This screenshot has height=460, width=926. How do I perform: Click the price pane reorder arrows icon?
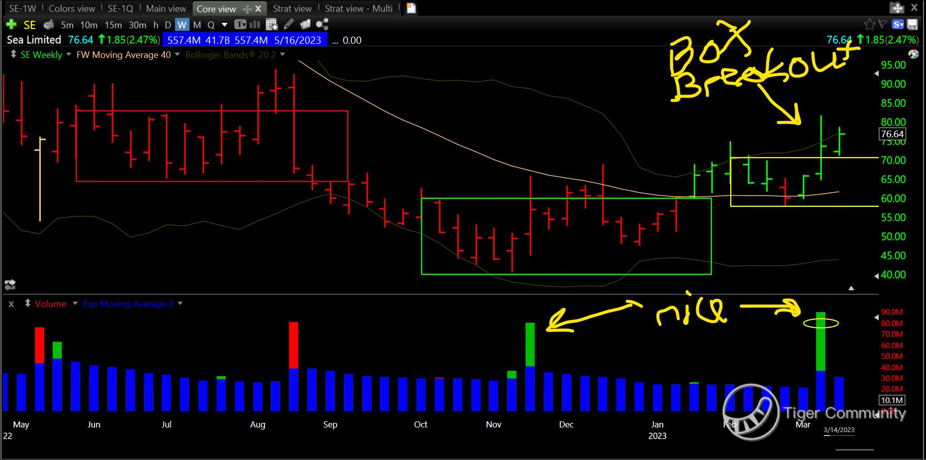[13, 54]
